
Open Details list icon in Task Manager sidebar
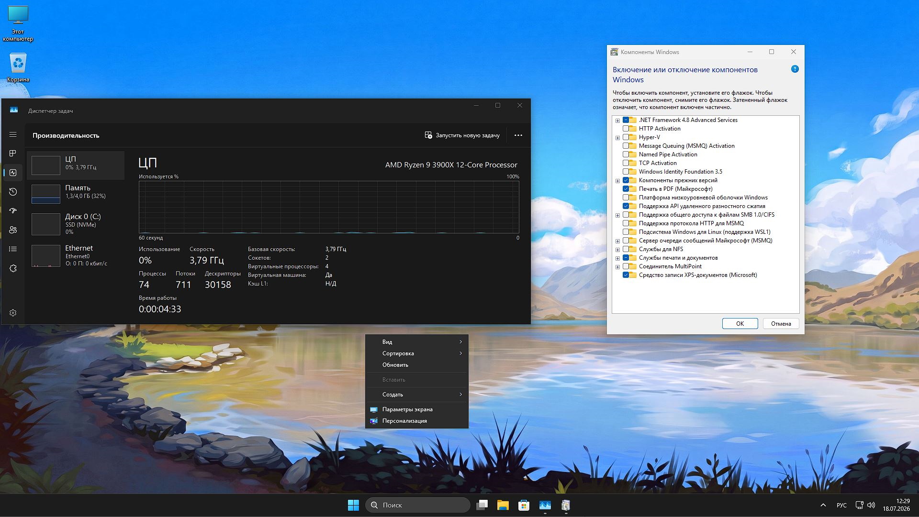click(13, 249)
